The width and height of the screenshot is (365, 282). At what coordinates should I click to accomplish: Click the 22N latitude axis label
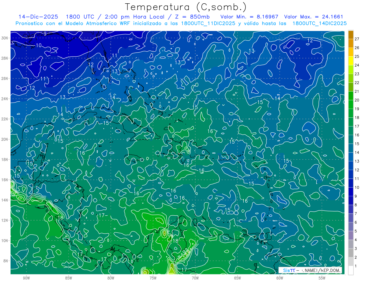click(x=5, y=119)
